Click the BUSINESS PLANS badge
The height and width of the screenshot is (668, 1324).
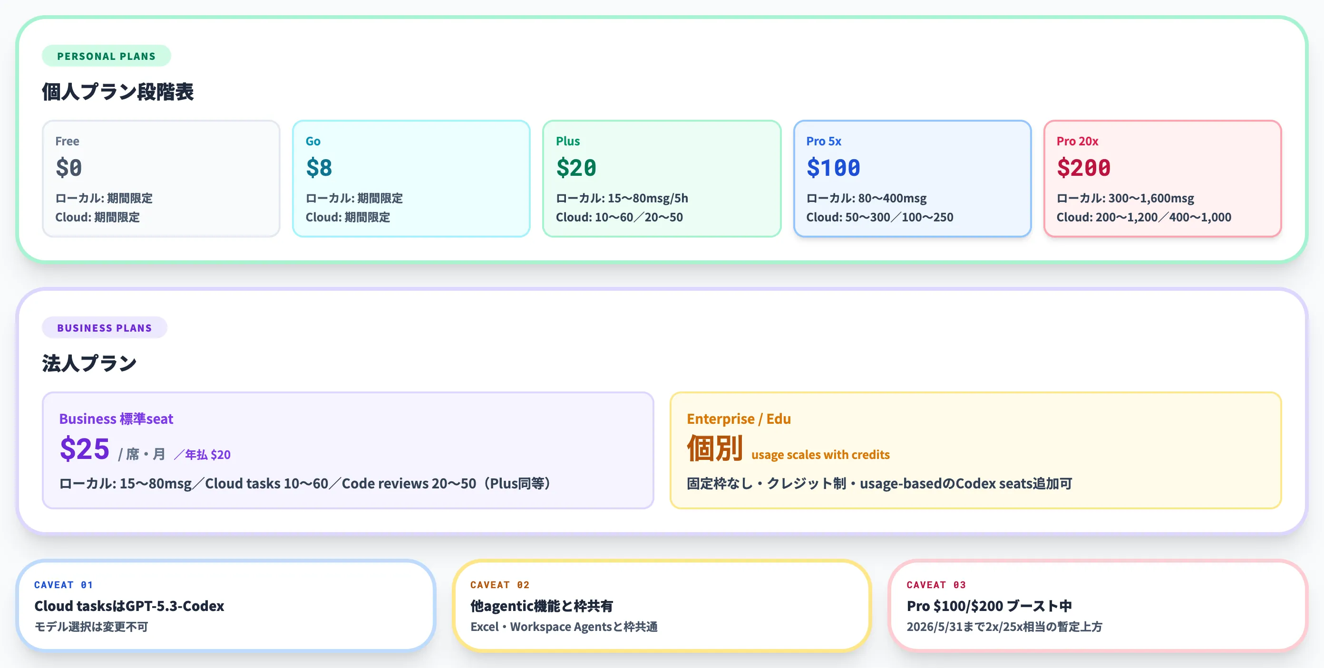[x=104, y=327]
